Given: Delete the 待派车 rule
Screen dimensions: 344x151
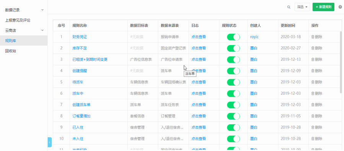Looking at the screenshot, I should pyautogui.click(x=317, y=82).
